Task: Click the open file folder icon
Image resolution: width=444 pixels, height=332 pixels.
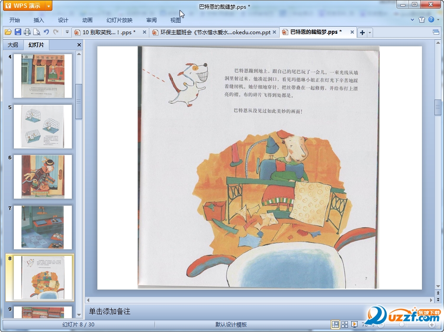Action: coord(8,32)
